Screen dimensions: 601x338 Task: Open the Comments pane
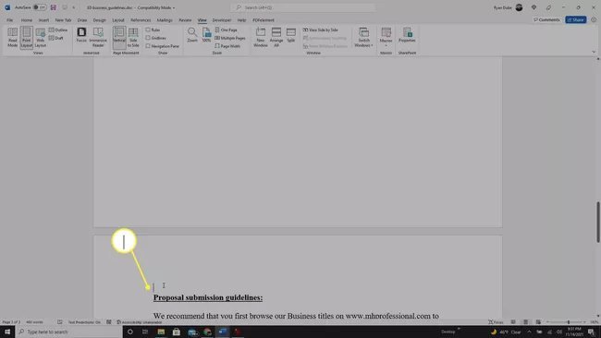pyautogui.click(x=546, y=19)
